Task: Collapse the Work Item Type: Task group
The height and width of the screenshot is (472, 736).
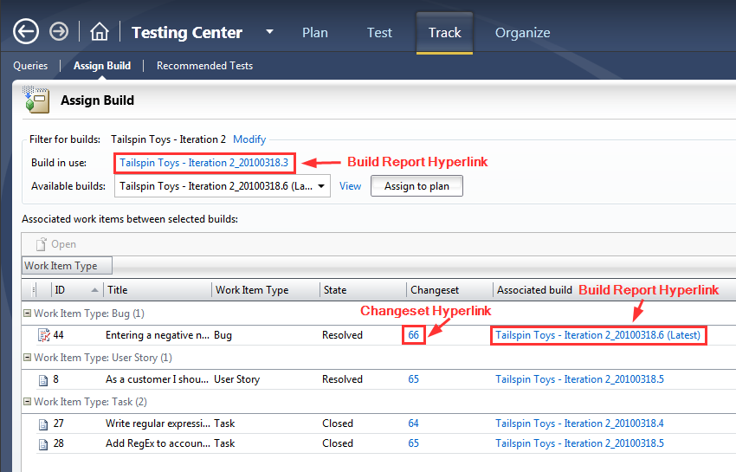Action: (27, 402)
